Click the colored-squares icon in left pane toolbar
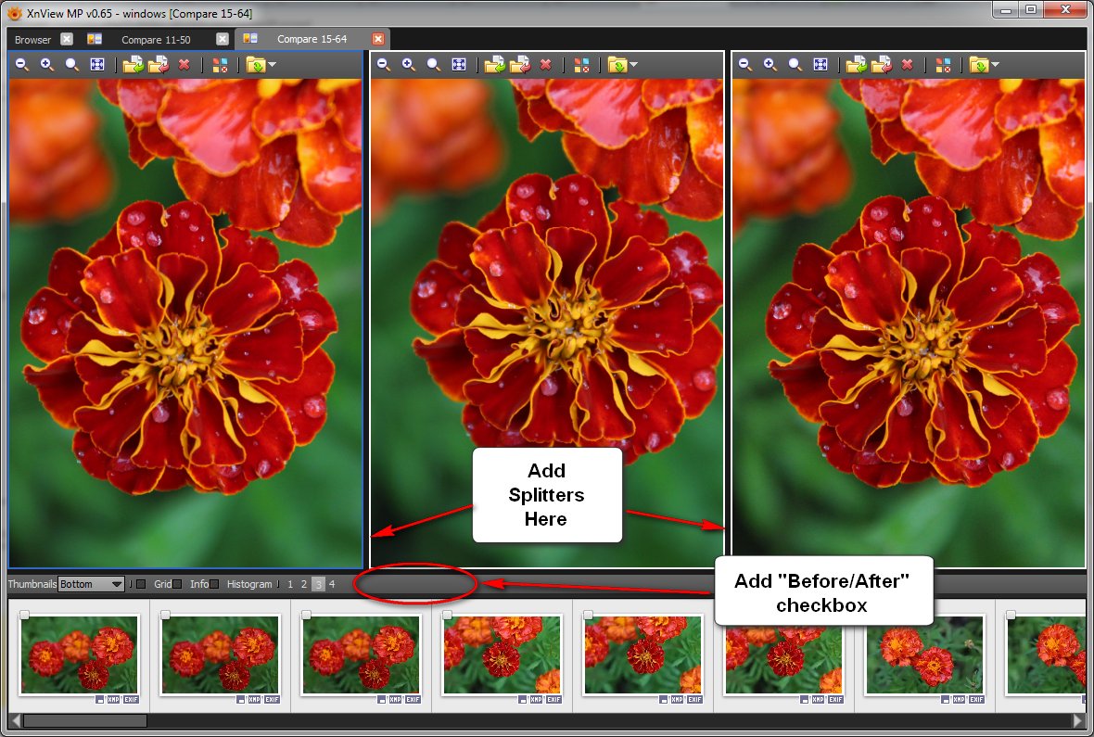Viewport: 1094px width, 737px height. (220, 65)
